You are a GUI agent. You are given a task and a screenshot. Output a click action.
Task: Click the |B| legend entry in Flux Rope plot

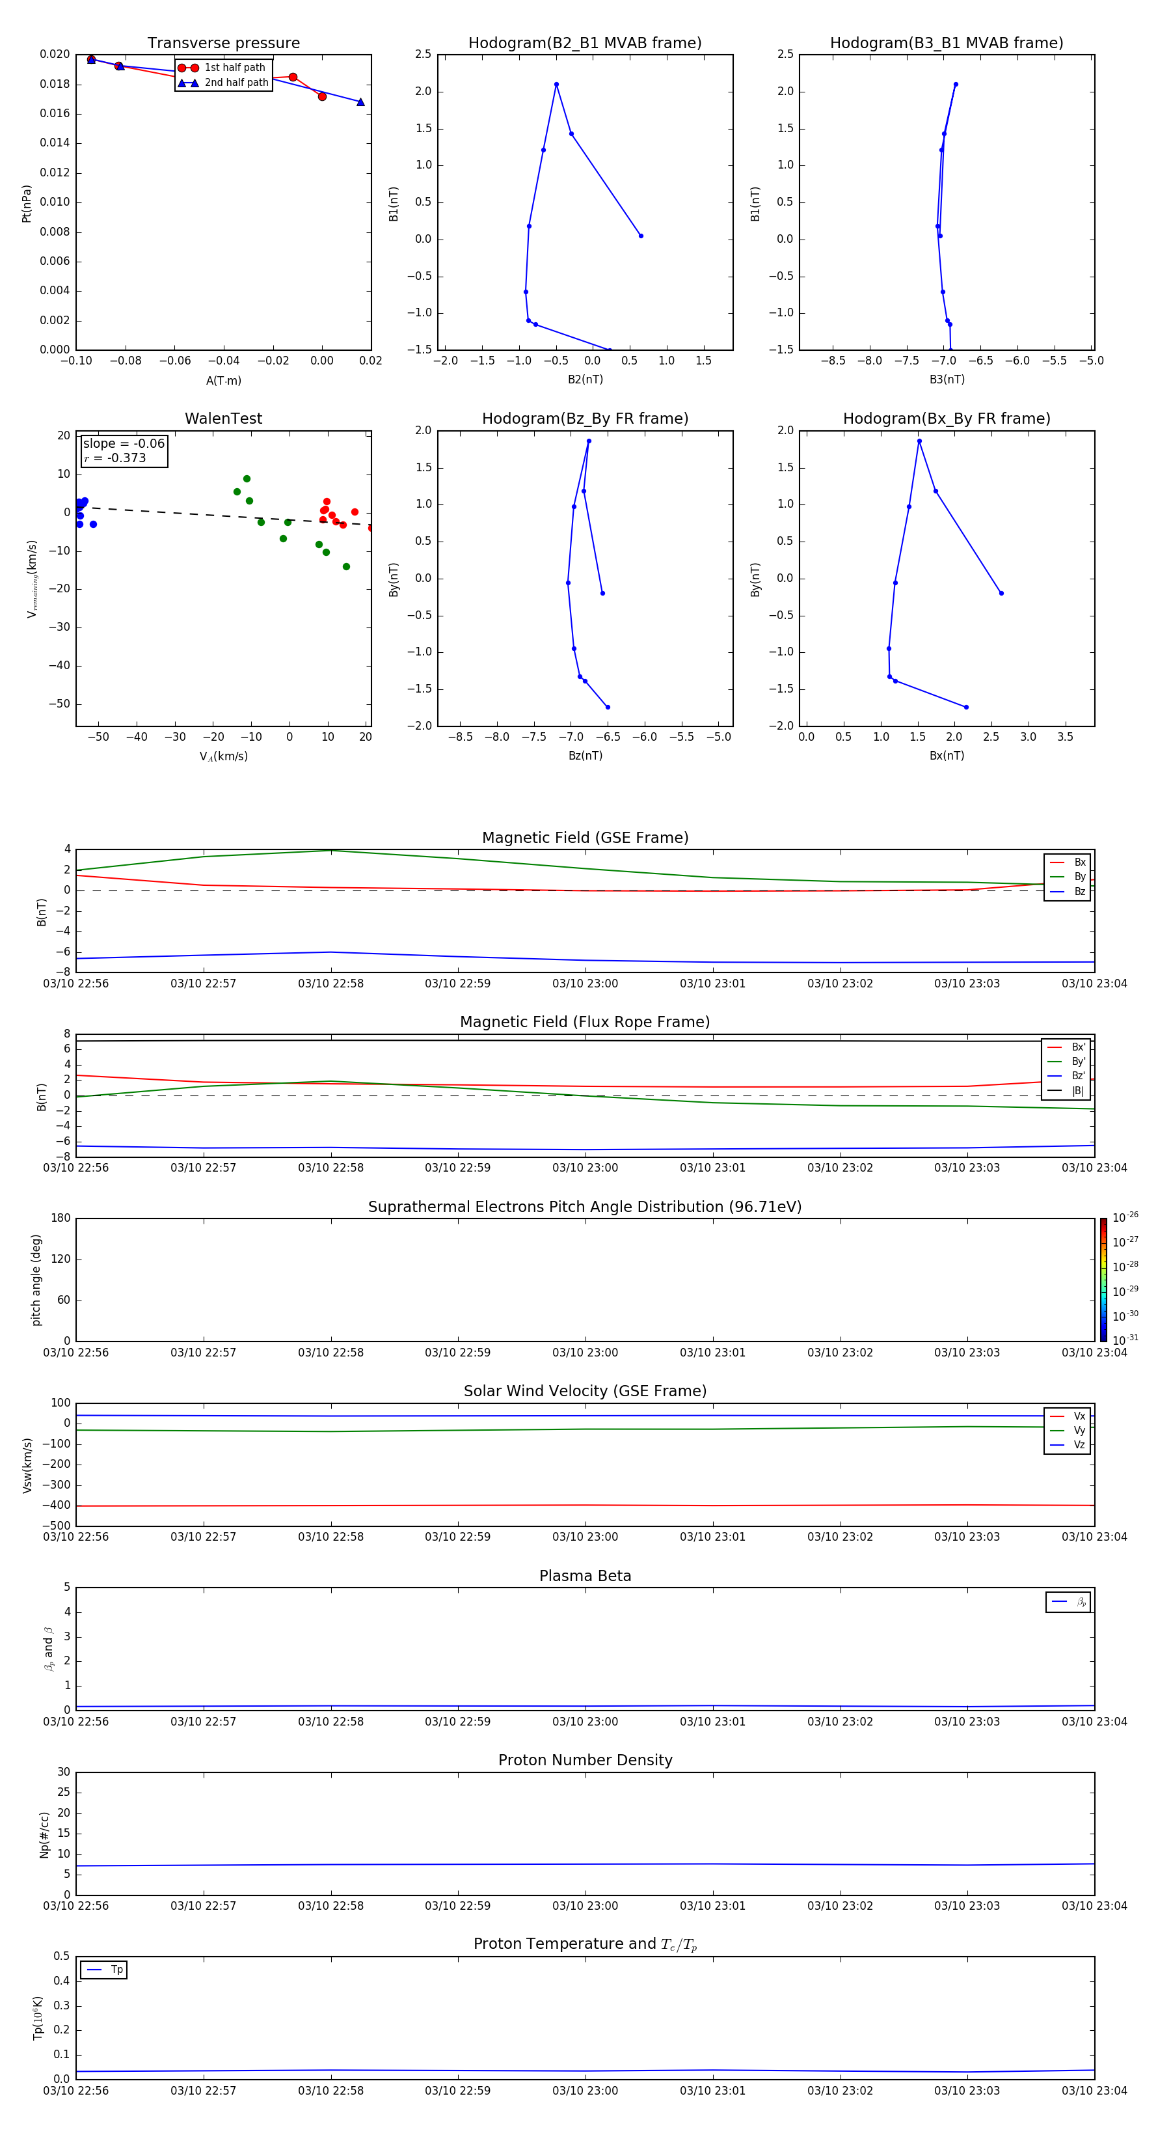pyautogui.click(x=1066, y=1091)
